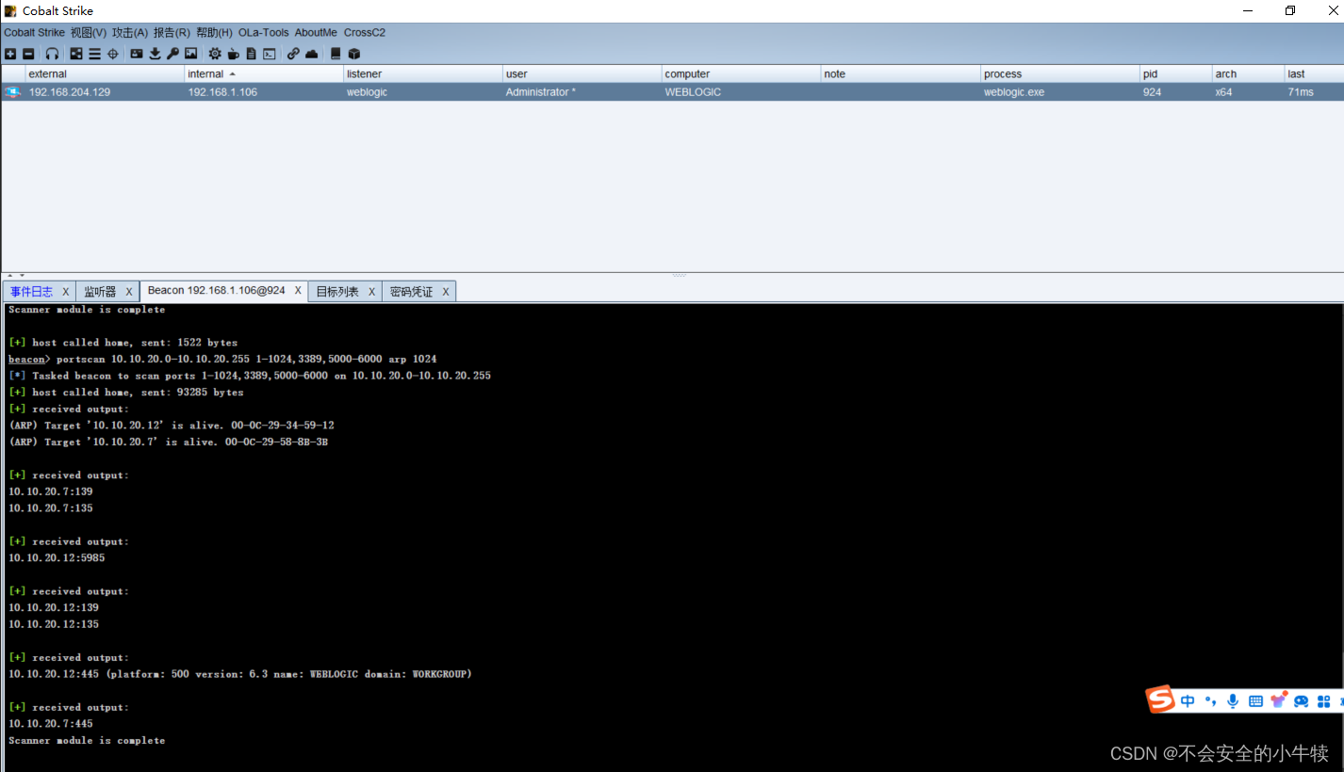
Task: Open the skin shirt icon on Sogou bar
Action: 1279,700
